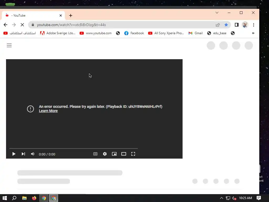The height and width of the screenshot is (202, 269).
Task: Open the Facebook bookmark
Action: click(134, 33)
